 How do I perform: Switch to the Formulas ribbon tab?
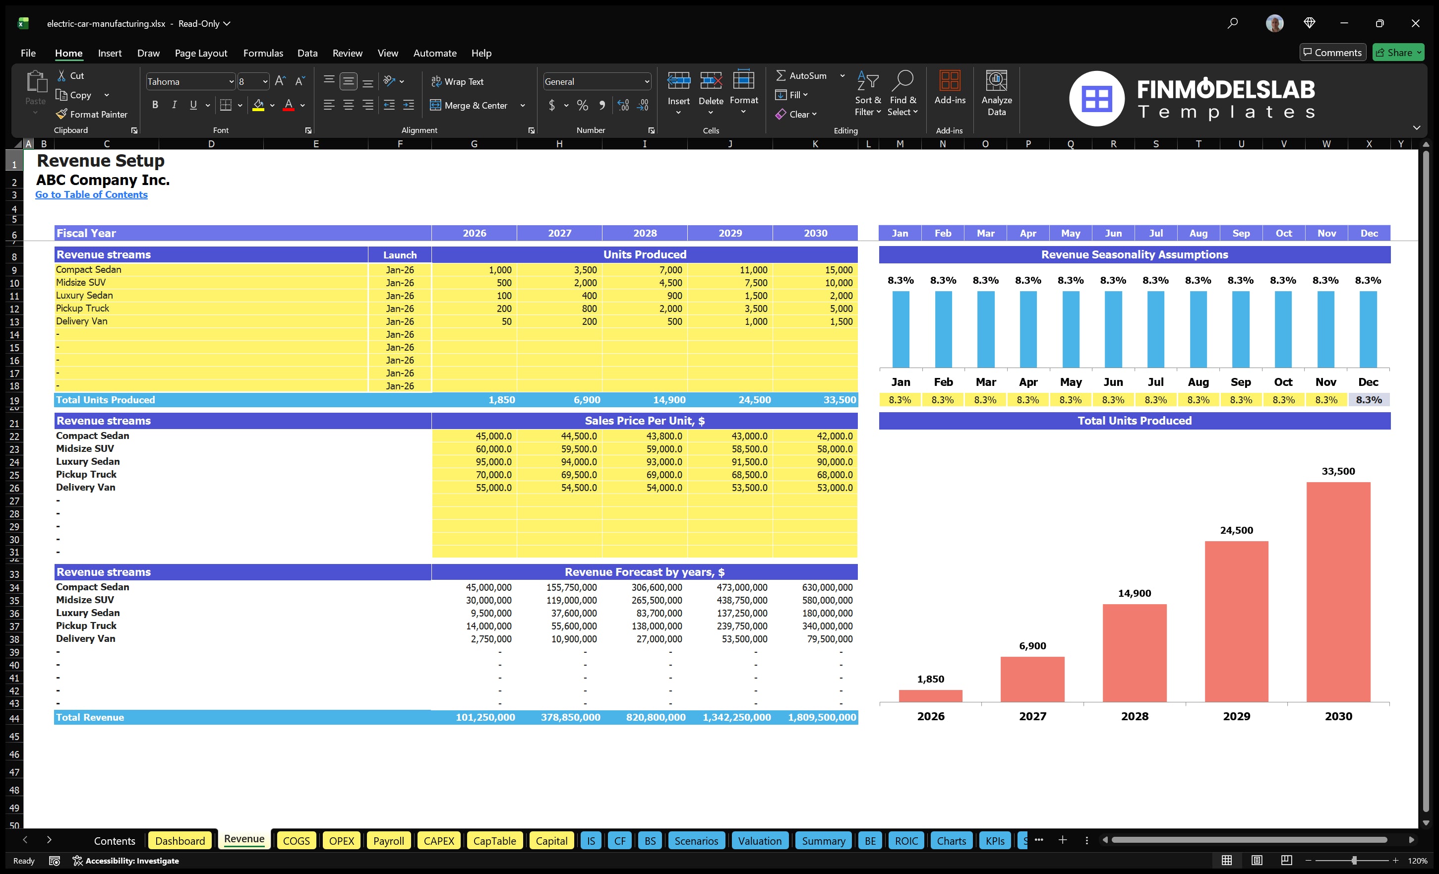coord(263,53)
